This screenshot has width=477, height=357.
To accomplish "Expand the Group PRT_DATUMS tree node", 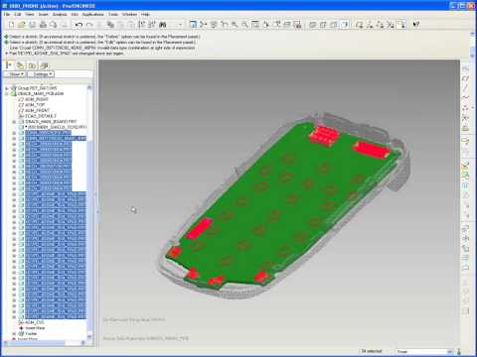I will tap(7, 88).
